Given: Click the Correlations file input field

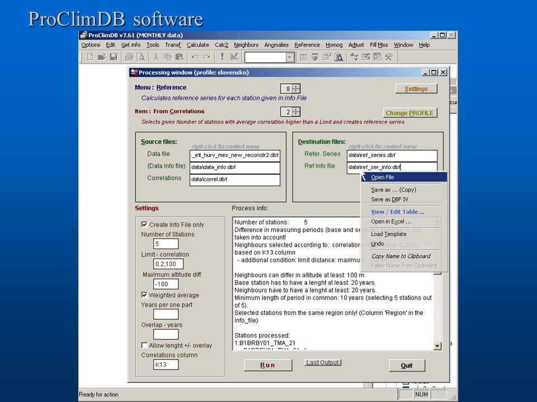Looking at the screenshot, I should 234,179.
